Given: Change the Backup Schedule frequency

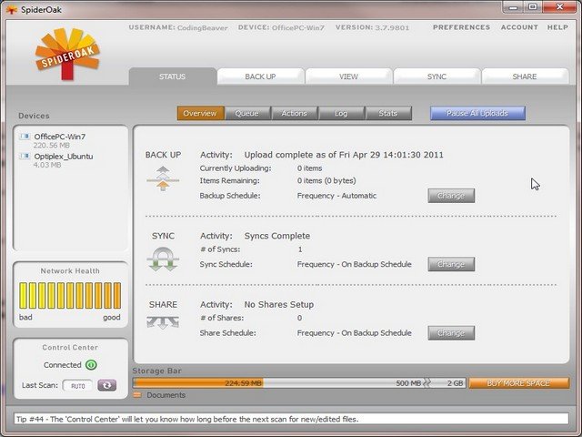Looking at the screenshot, I should 451,196.
